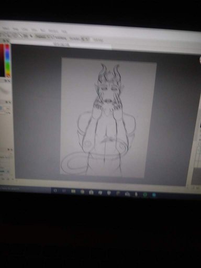Click the cyan taskbar icon

coord(154,195)
